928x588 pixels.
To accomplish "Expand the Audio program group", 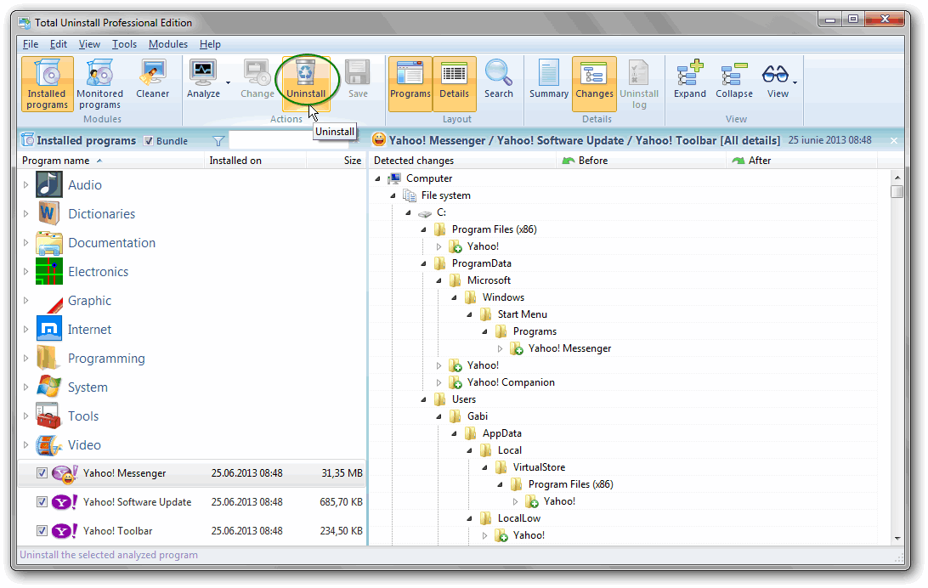I will (26, 185).
